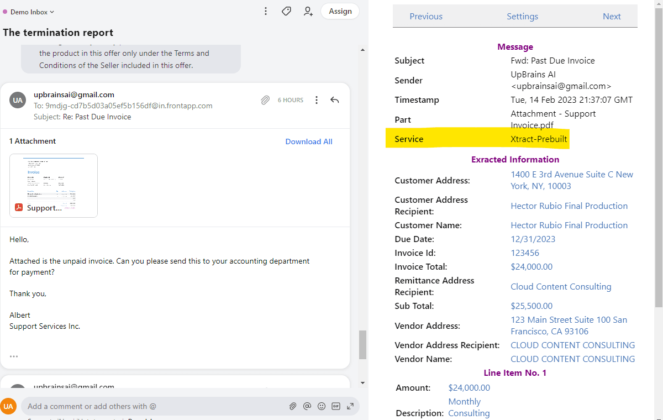Screen dimensions: 663x420
Task: Click the conversation title 'The termination report'
Action: coord(58,33)
